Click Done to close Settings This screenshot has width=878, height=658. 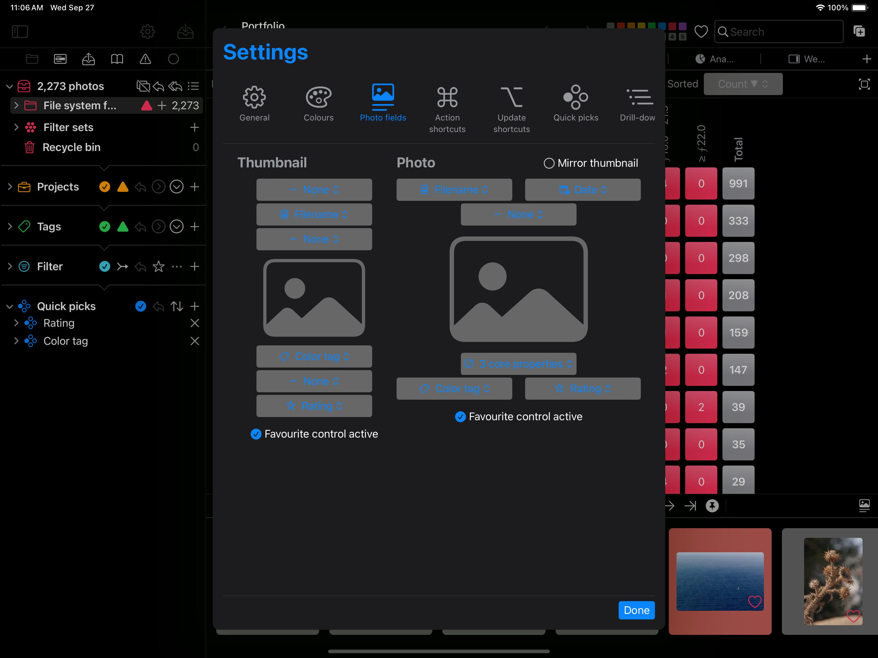coord(637,610)
